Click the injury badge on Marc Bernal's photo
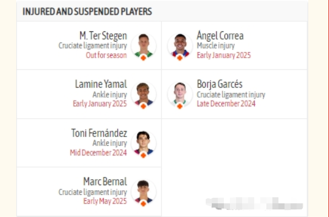The height and width of the screenshot is (217, 329). click(x=143, y=203)
